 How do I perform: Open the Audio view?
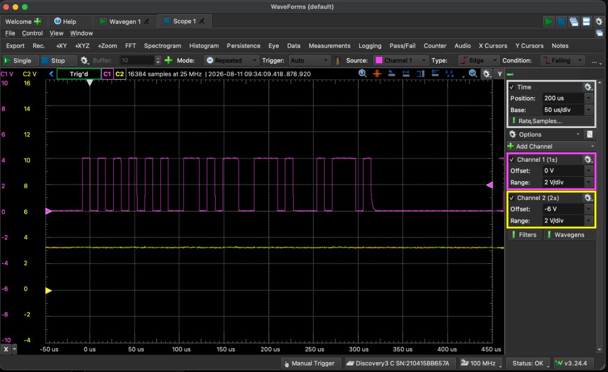(462, 45)
